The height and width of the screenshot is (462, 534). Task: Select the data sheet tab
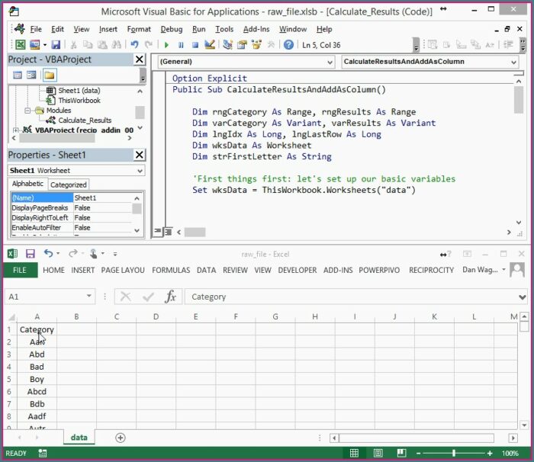click(79, 437)
